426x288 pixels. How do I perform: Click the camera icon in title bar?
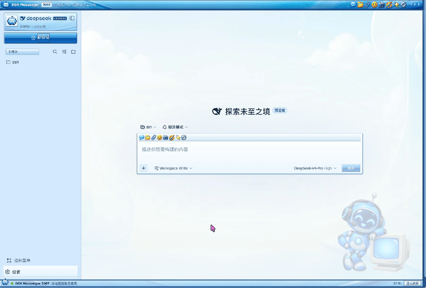(x=381, y=5)
